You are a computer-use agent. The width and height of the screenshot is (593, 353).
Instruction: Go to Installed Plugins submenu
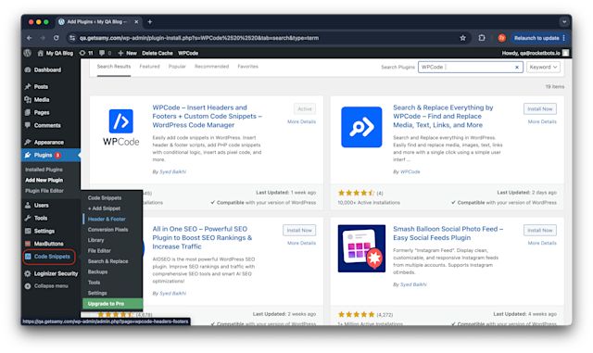(x=44, y=170)
